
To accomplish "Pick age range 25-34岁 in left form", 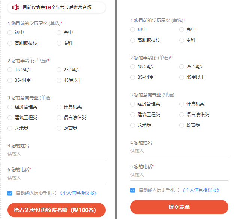I will coord(59,70).
